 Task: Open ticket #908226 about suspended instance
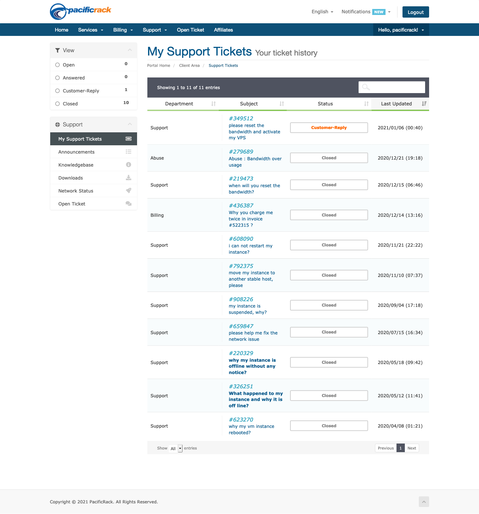click(x=241, y=299)
